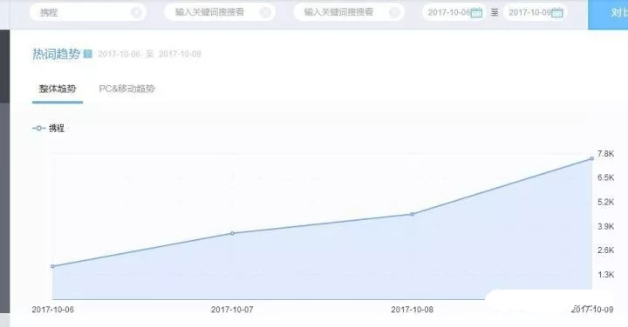The height and width of the screenshot is (327, 628).
Task: Open the 2017-10-06 start date picker
Action: [x=454, y=12]
